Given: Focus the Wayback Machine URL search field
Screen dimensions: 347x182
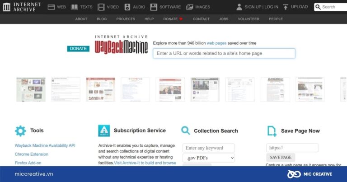Looking at the screenshot, I should click(x=224, y=53).
